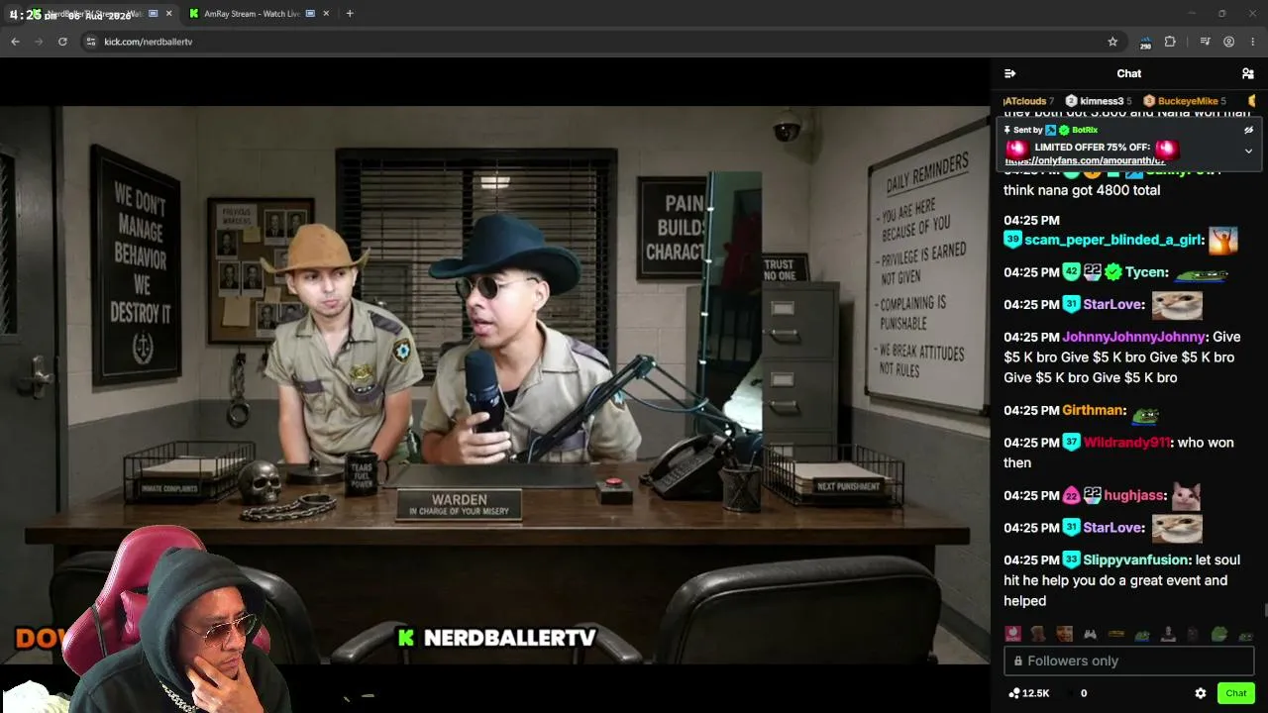The width and height of the screenshot is (1268, 713).
Task: Bookmark this page with star icon
Action: click(1112, 42)
